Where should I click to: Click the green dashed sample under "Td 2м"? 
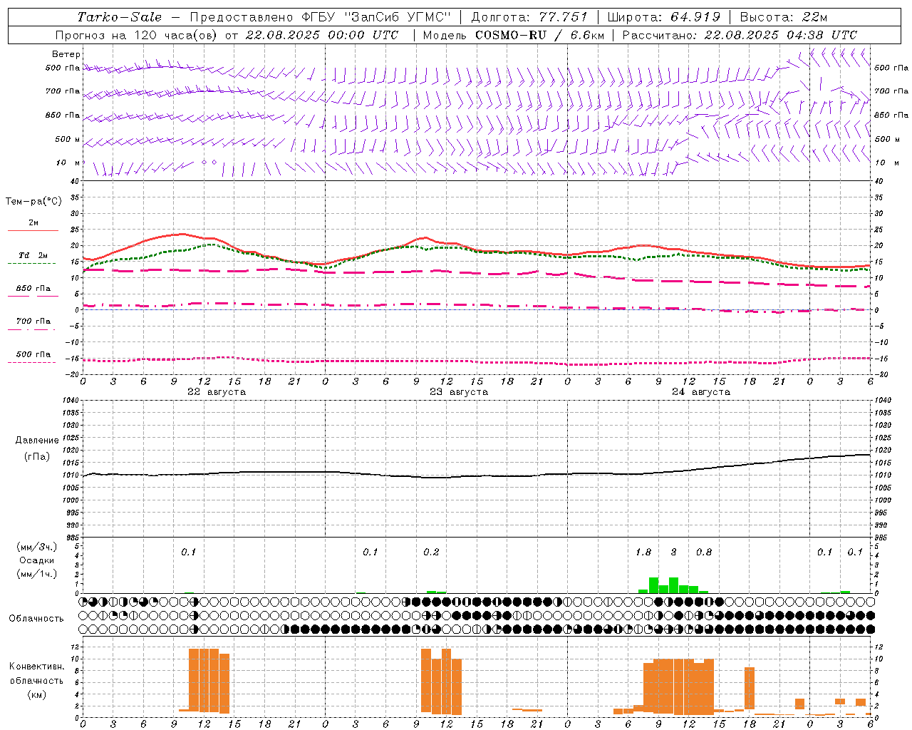pos(31,264)
